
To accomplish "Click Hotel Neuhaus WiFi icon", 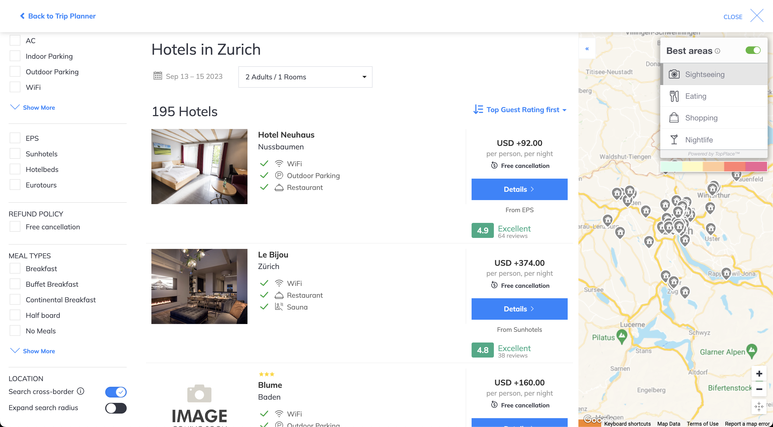I will [279, 163].
